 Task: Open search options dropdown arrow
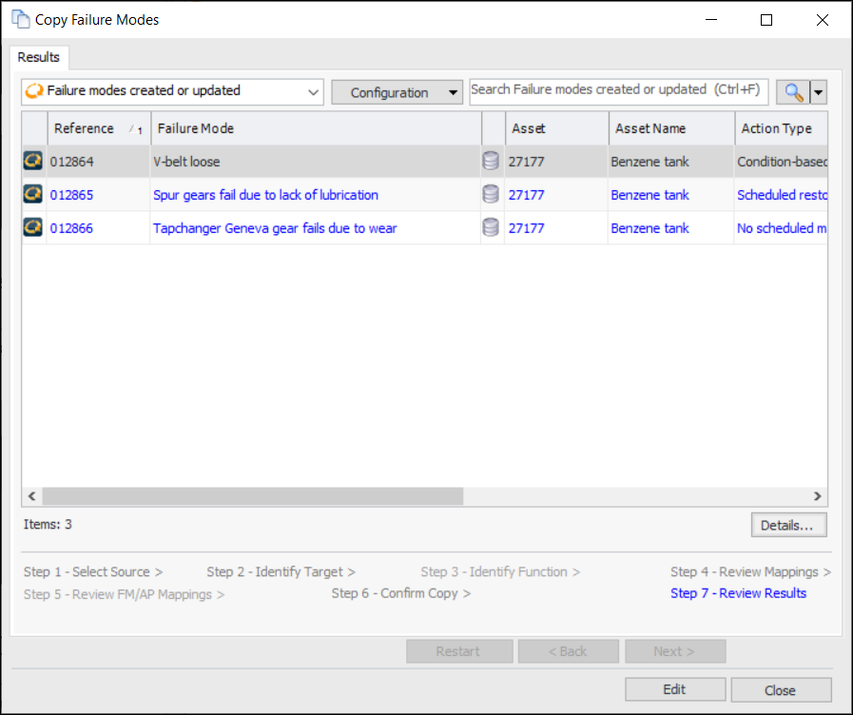click(818, 92)
